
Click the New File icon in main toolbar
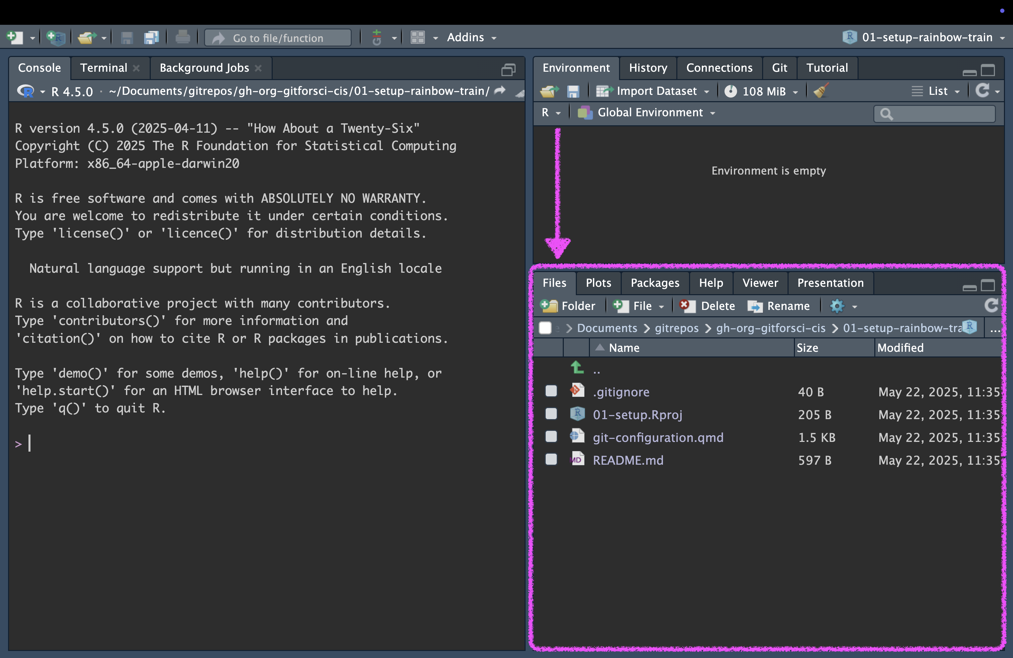(15, 38)
